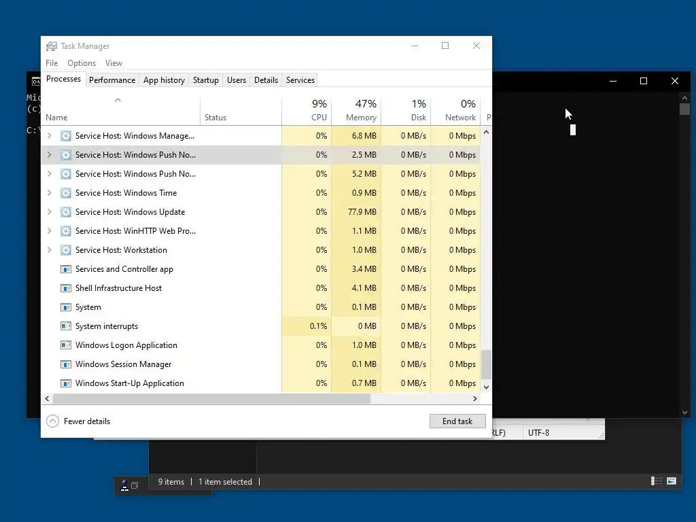Switch to the Performance tab

pos(112,80)
